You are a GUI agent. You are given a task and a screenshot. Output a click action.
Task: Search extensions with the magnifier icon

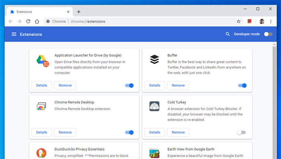click(228, 34)
